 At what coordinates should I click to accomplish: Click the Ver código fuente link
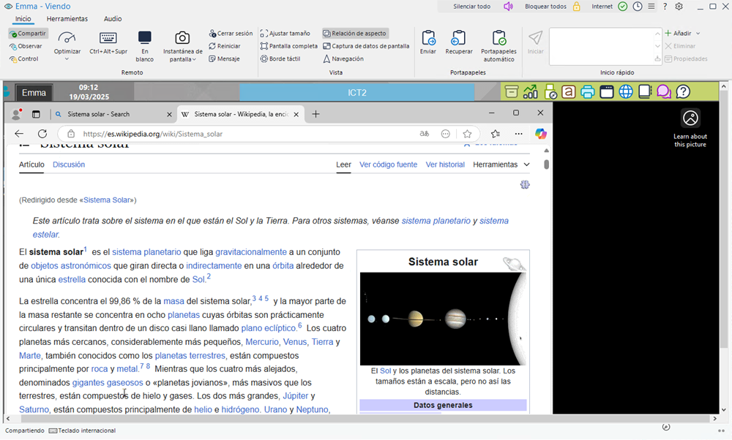388,164
